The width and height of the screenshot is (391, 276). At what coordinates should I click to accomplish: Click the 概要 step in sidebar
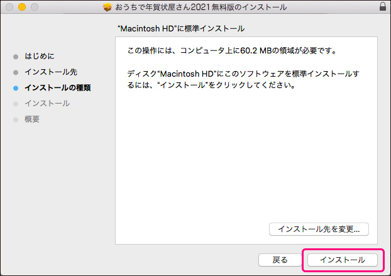[32, 119]
